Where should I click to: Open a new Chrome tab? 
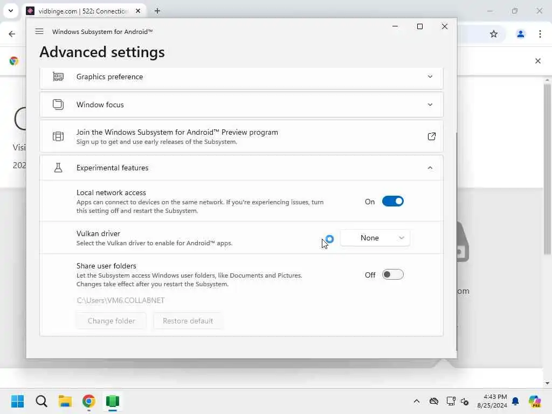pyautogui.click(x=157, y=11)
